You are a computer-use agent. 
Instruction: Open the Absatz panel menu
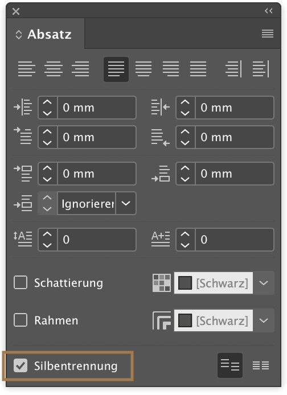tap(268, 34)
